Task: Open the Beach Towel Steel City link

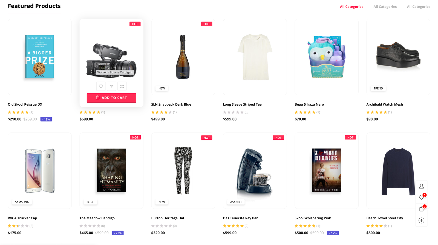Action: [x=385, y=218]
